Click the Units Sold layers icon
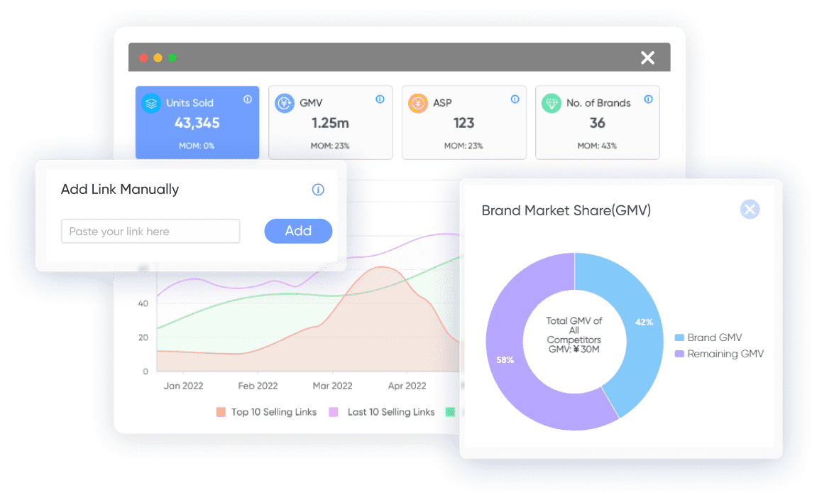Image resolution: width=817 pixels, height=498 pixels. click(151, 103)
